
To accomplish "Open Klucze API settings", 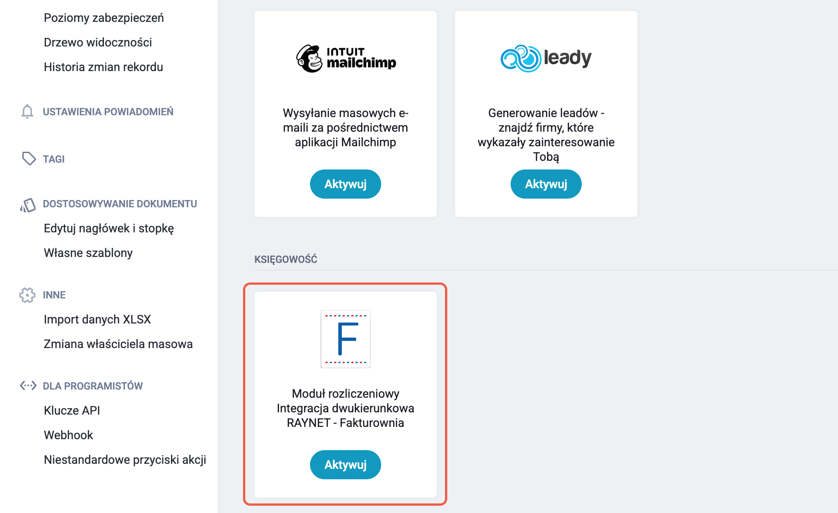I will 72,410.
